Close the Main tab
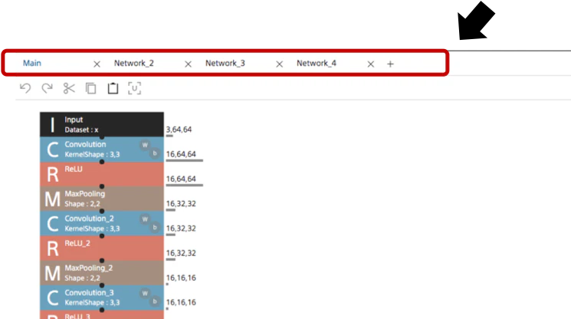 point(97,64)
